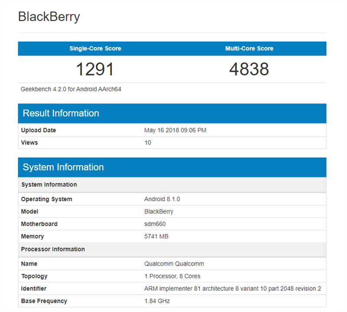
Task: Click the System Information section header
Action: [63, 167]
